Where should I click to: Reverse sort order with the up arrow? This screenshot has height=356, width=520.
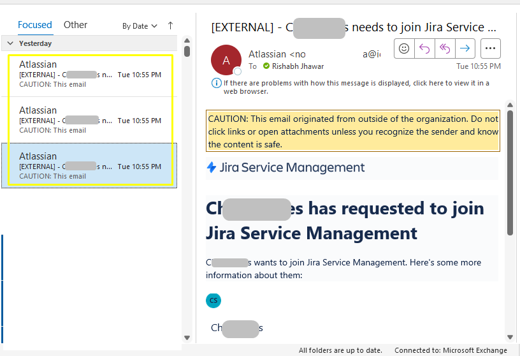[170, 26]
